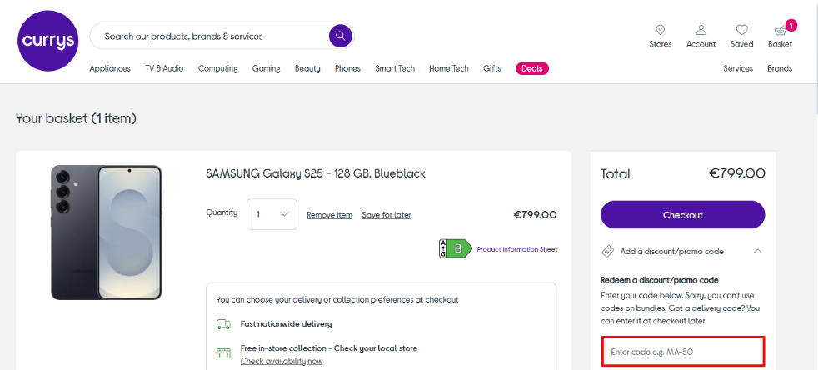This screenshot has width=818, height=370.
Task: Click the Add a discount/promo code label
Action: pyautogui.click(x=672, y=252)
